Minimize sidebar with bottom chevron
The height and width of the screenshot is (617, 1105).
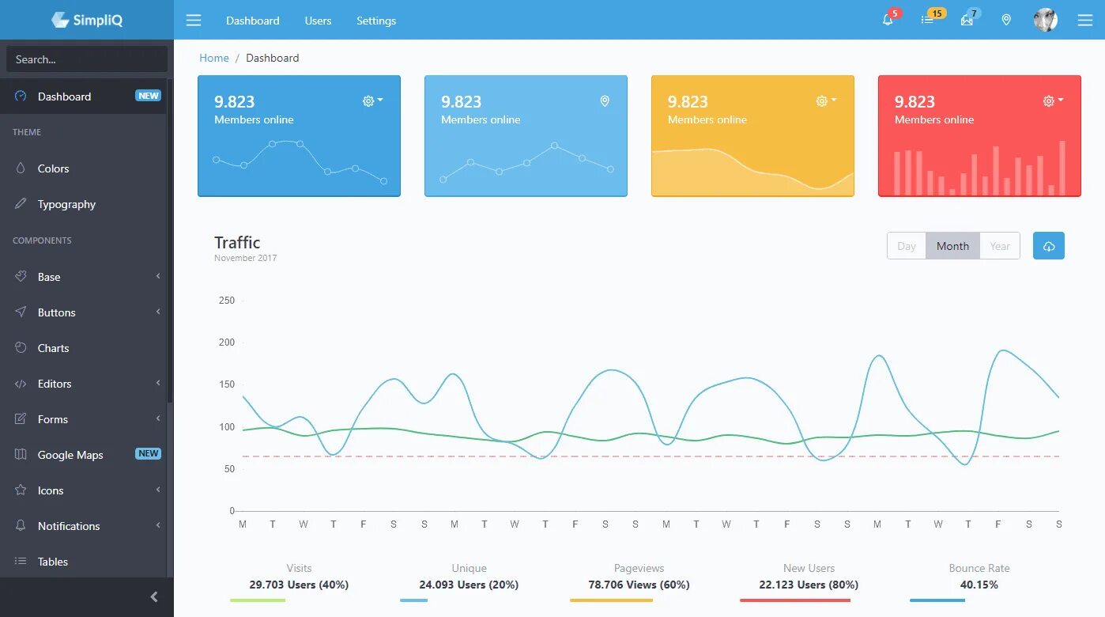(154, 596)
